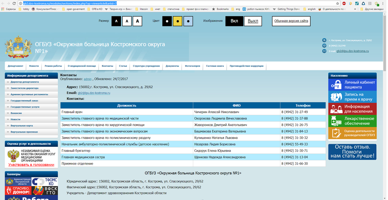Screen dimensions: 388x200
Task: Turn images on with Вкл button
Action: pos(234,21)
